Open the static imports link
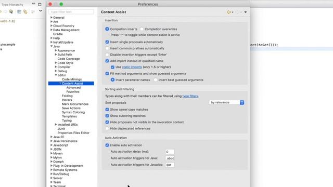Screen dimensions: 333x187 tap(132, 67)
